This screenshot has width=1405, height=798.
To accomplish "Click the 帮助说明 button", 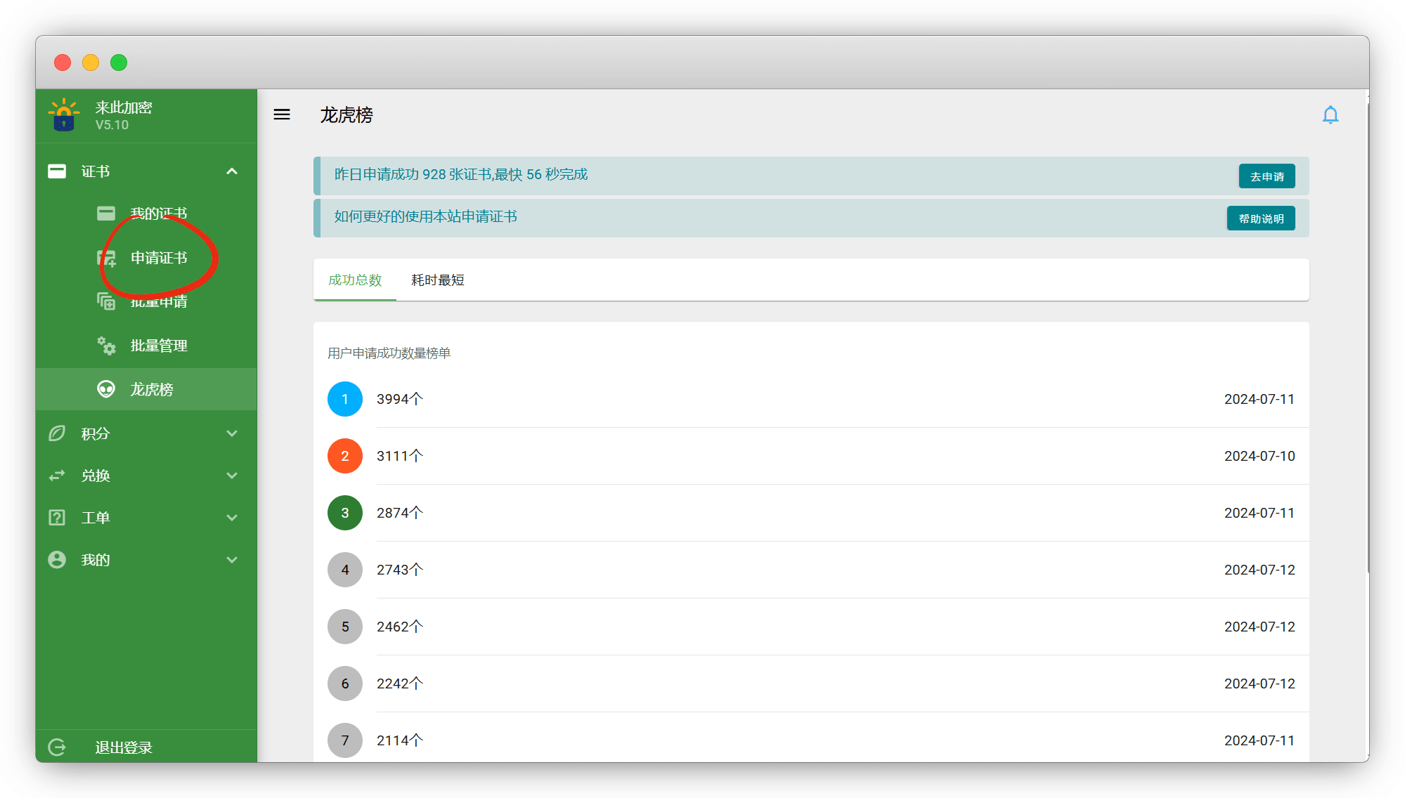I will 1261,218.
